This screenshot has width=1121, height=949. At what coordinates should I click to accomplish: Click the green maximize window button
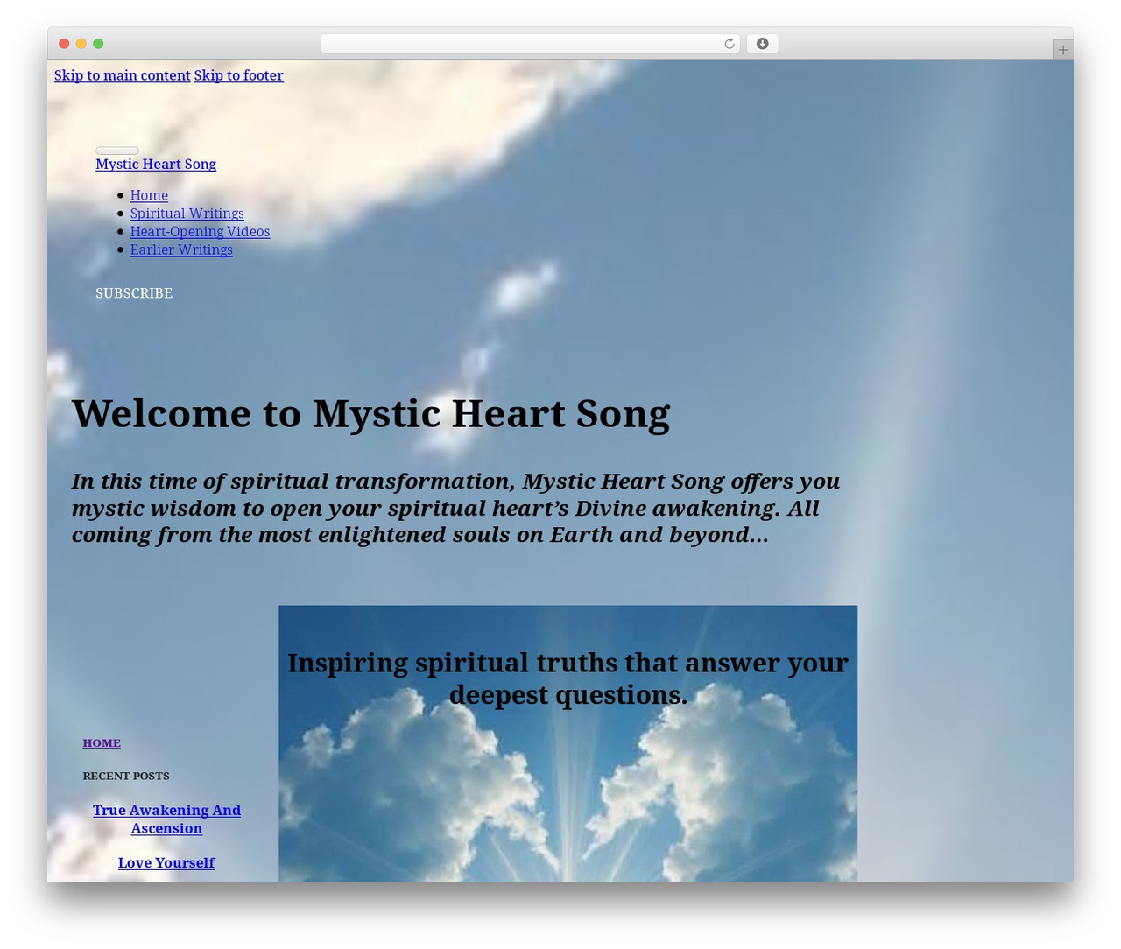(x=98, y=44)
